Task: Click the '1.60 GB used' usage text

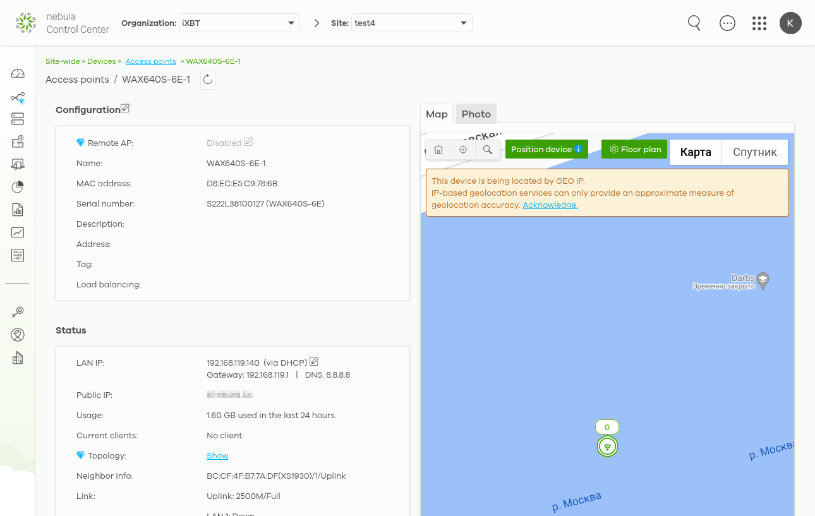Action: click(x=271, y=416)
